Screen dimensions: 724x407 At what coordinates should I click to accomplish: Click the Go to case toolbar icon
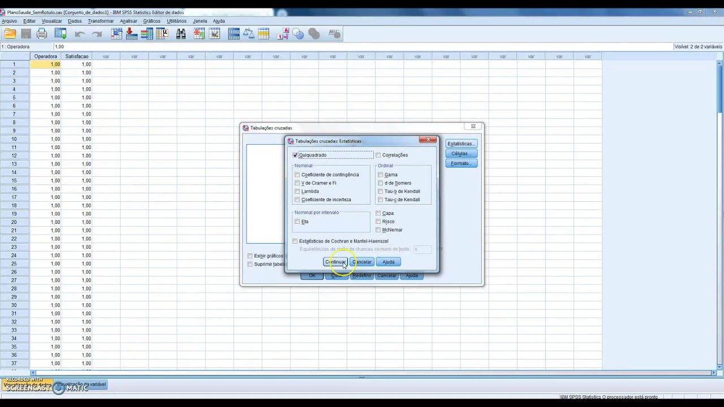117,34
